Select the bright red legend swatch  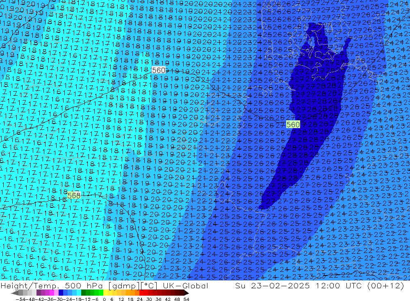pyautogui.click(x=141, y=293)
